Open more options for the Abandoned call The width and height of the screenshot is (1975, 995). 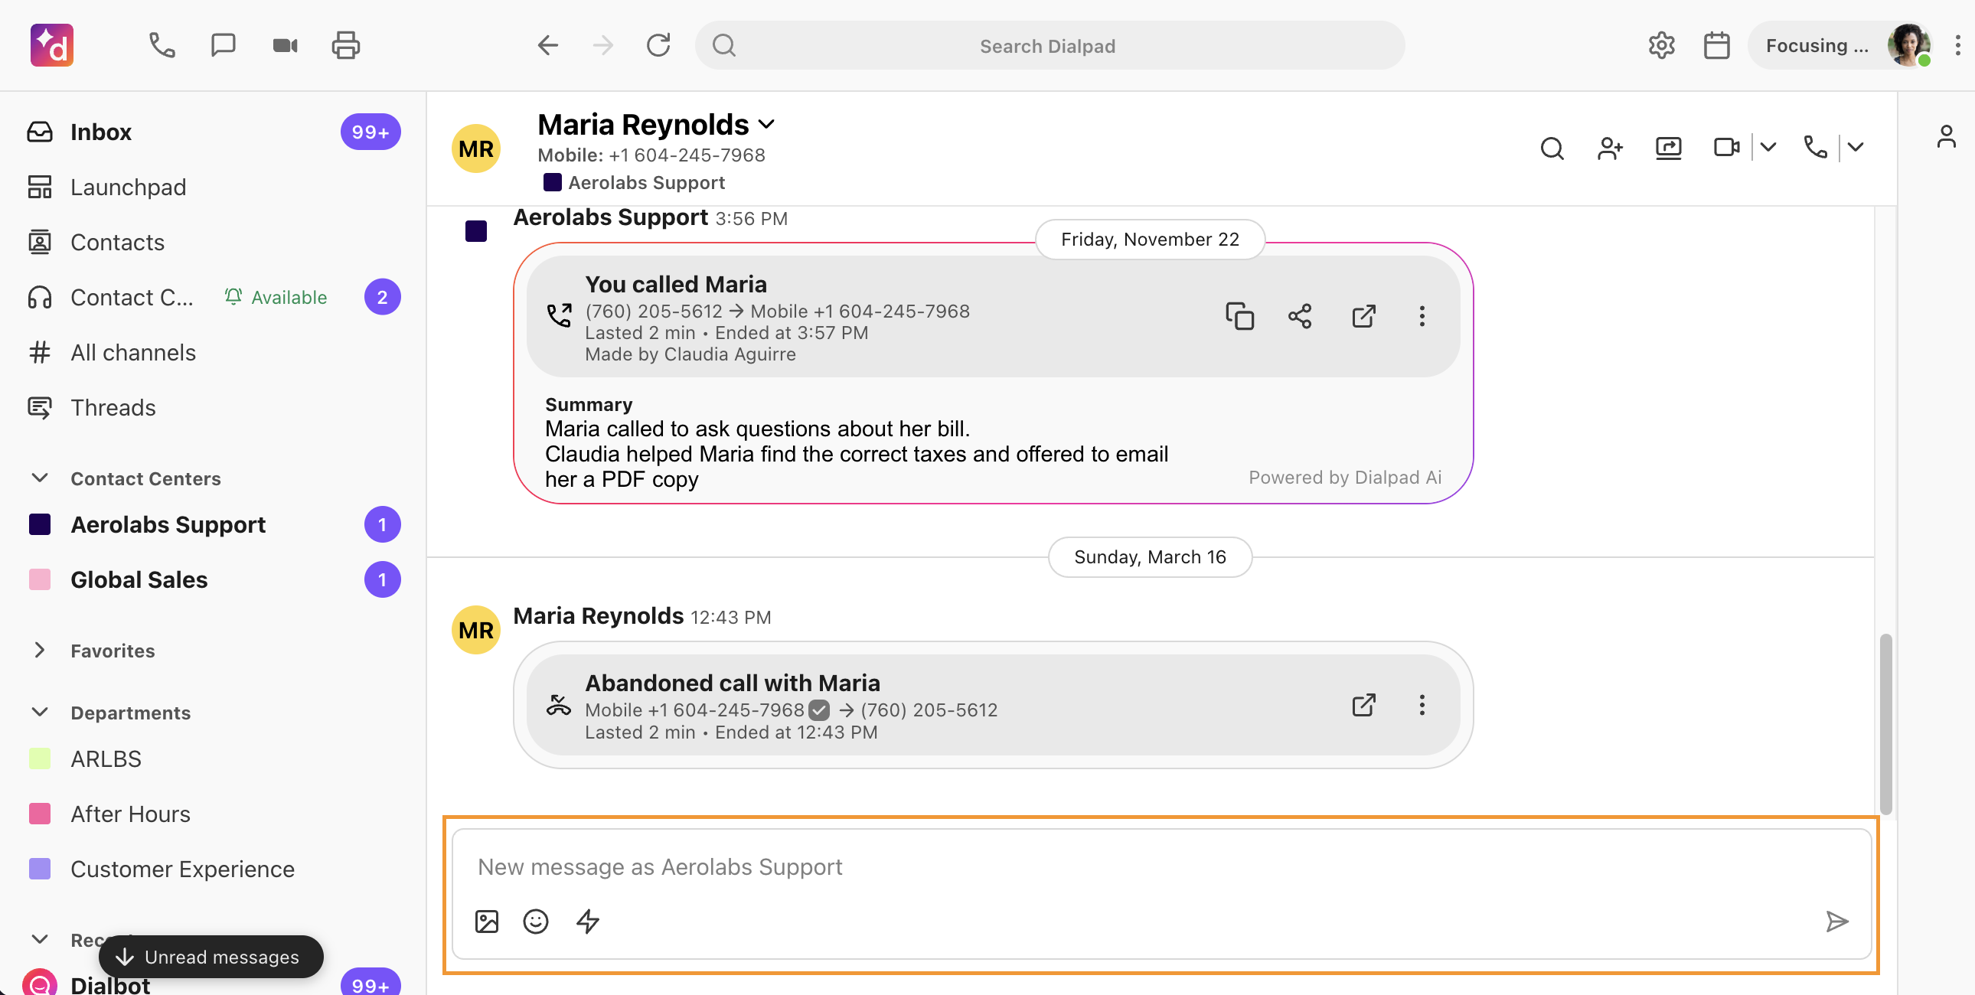[x=1422, y=704]
